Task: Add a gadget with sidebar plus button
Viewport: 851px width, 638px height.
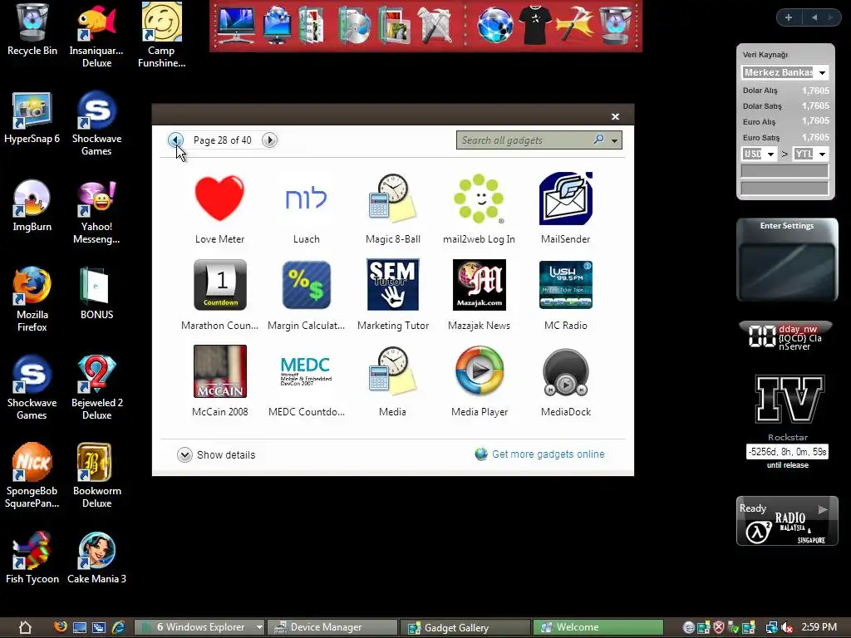Action: pos(789,17)
